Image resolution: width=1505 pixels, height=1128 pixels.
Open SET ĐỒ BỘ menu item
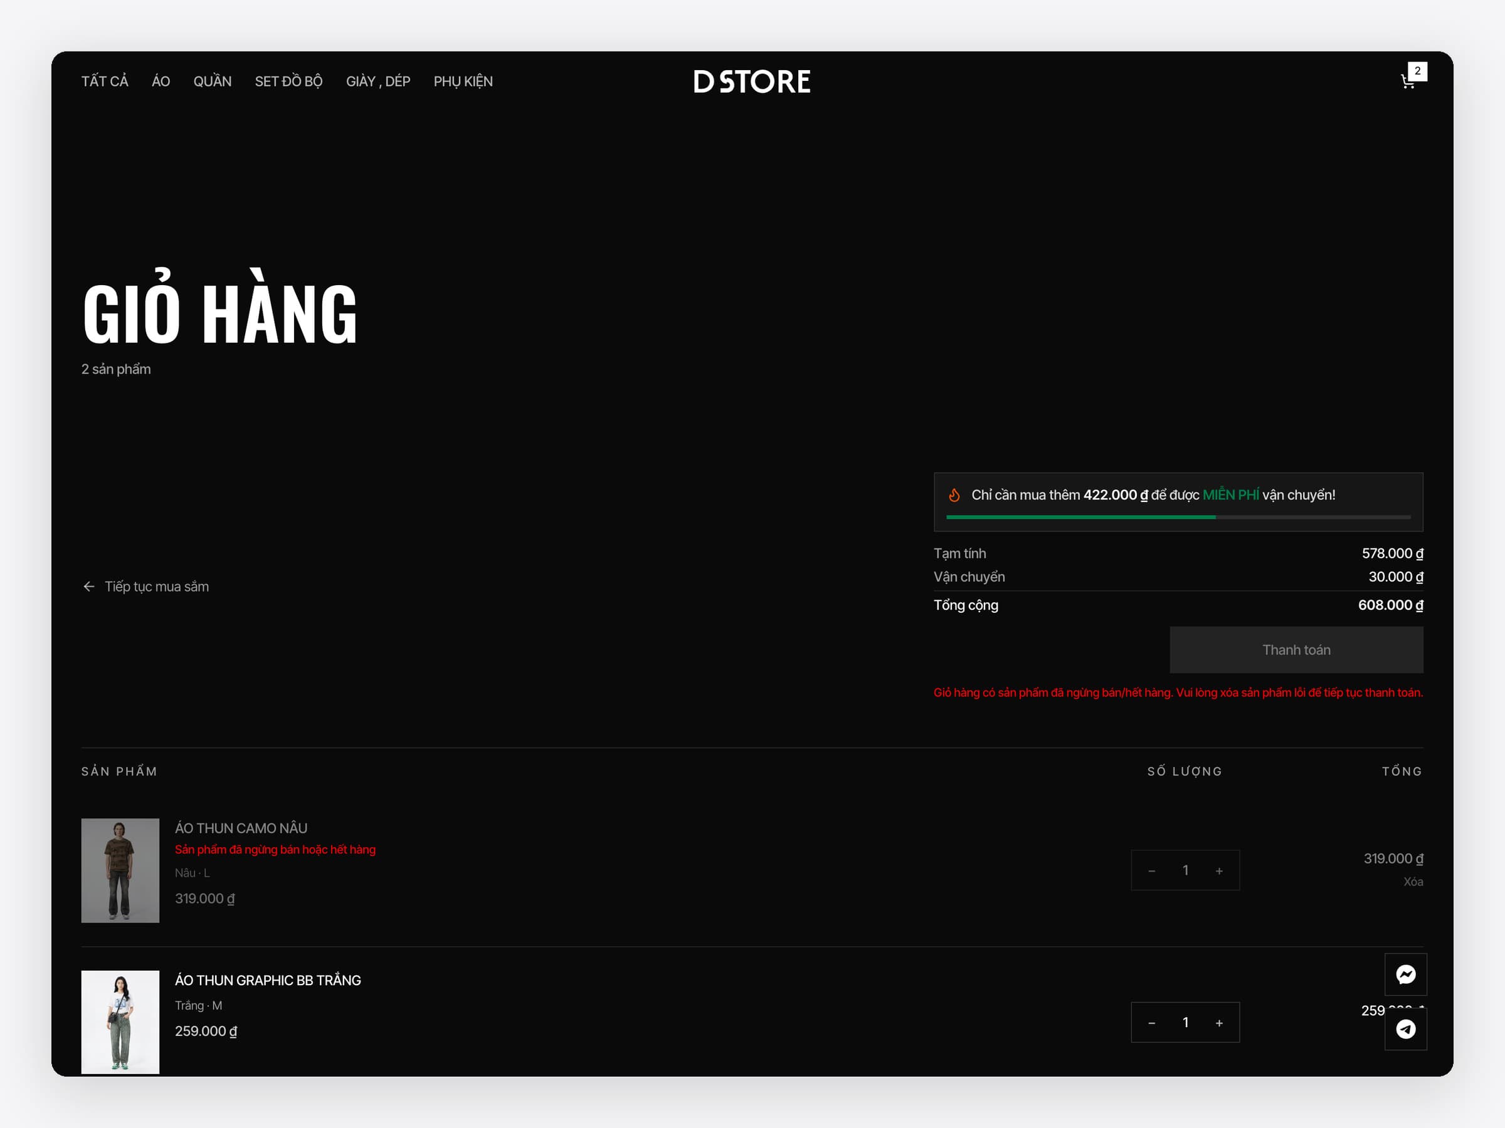[288, 81]
